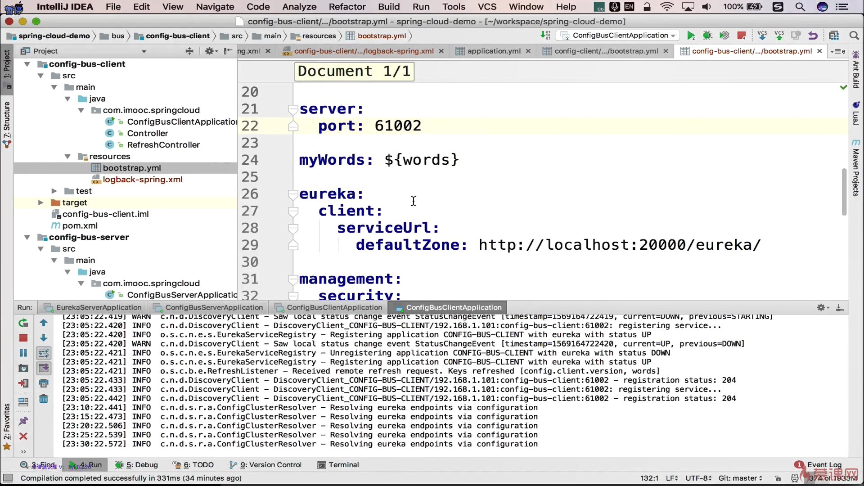Toggle scroll to end of console
Viewport: 864px width, 486px height.
(x=44, y=368)
